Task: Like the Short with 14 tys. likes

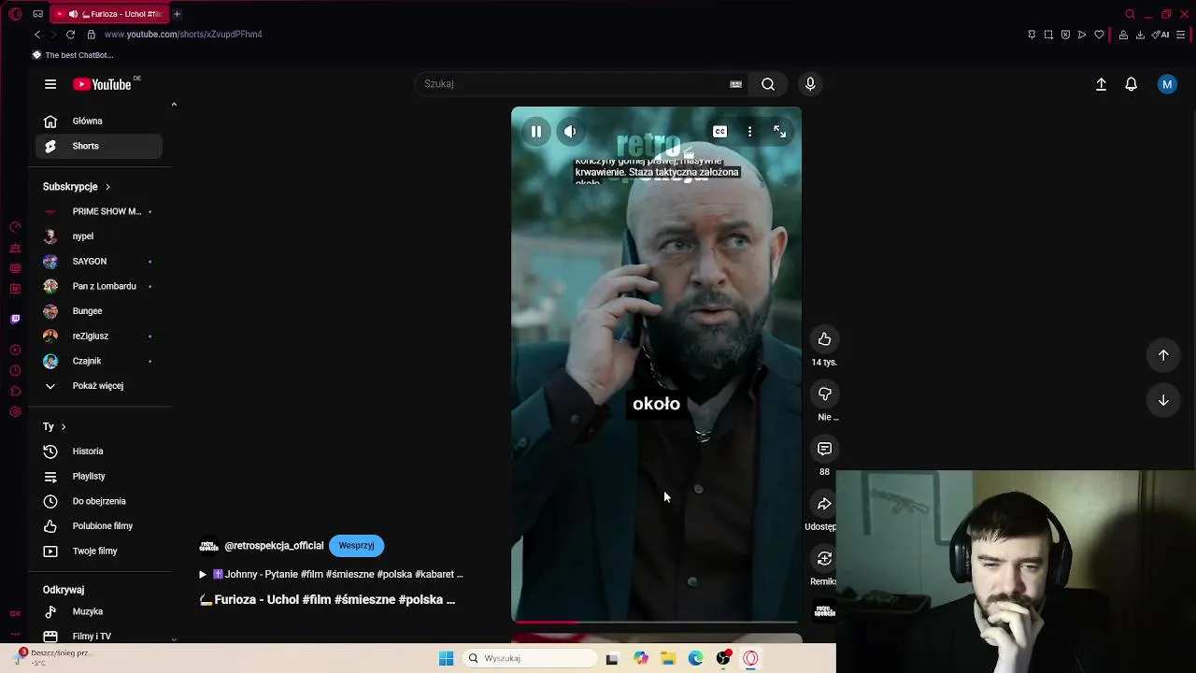Action: tap(824, 339)
